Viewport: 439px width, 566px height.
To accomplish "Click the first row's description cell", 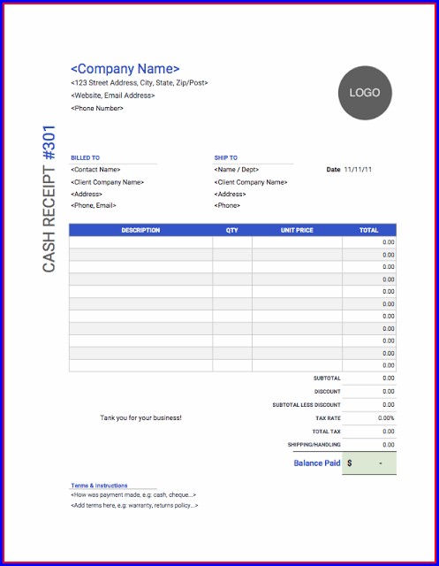I will click(140, 242).
